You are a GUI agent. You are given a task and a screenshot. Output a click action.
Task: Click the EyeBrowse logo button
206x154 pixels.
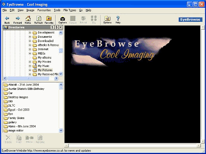pyautogui.click(x=190, y=19)
